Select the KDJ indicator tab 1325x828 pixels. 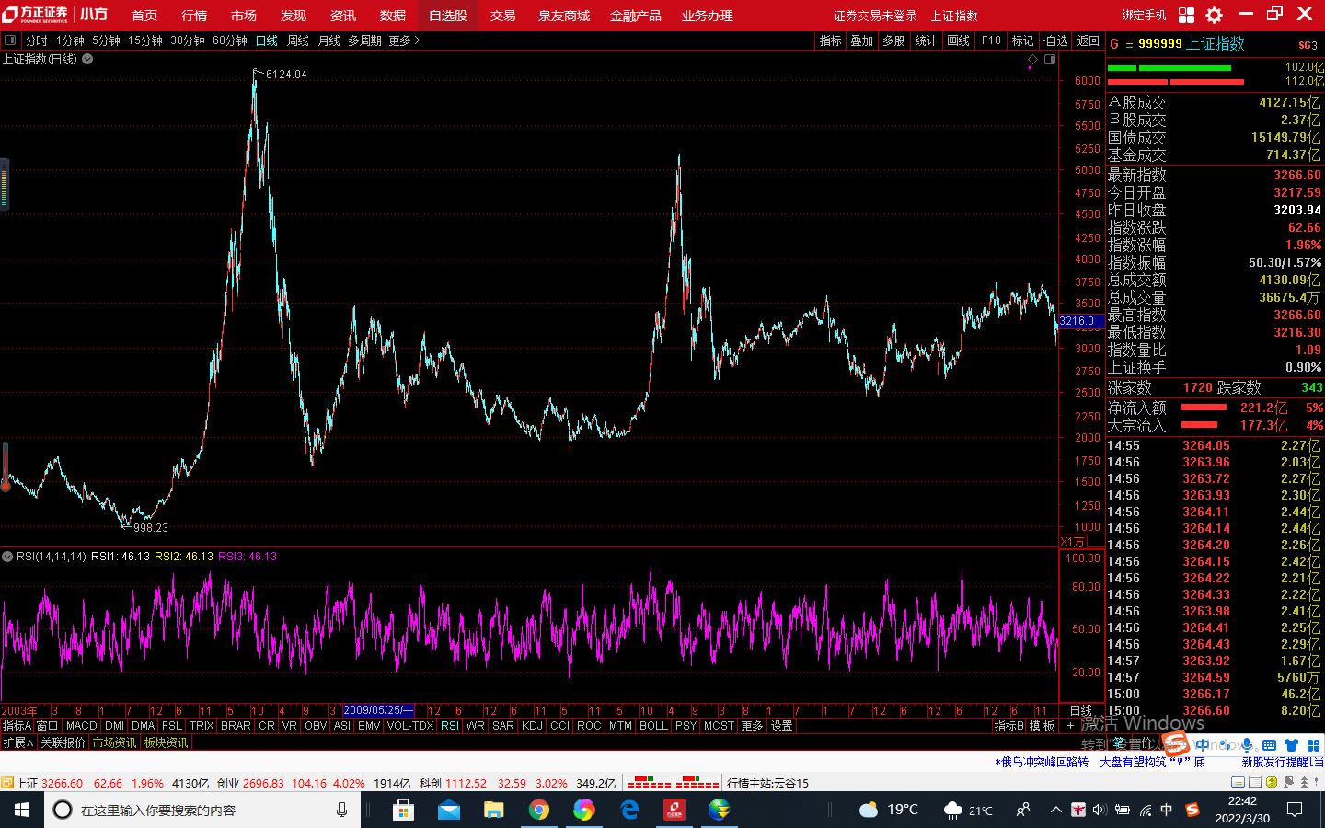[532, 726]
